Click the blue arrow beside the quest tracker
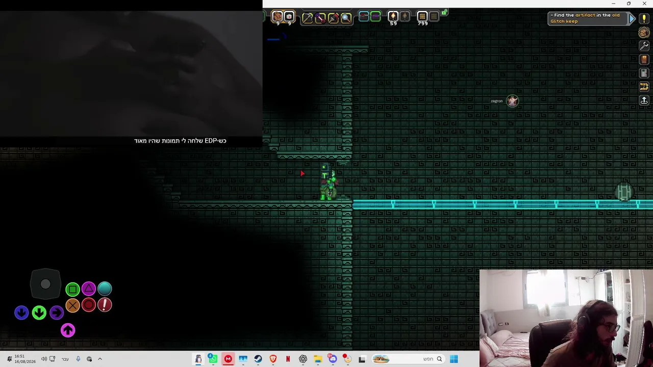653x367 pixels. (x=632, y=19)
